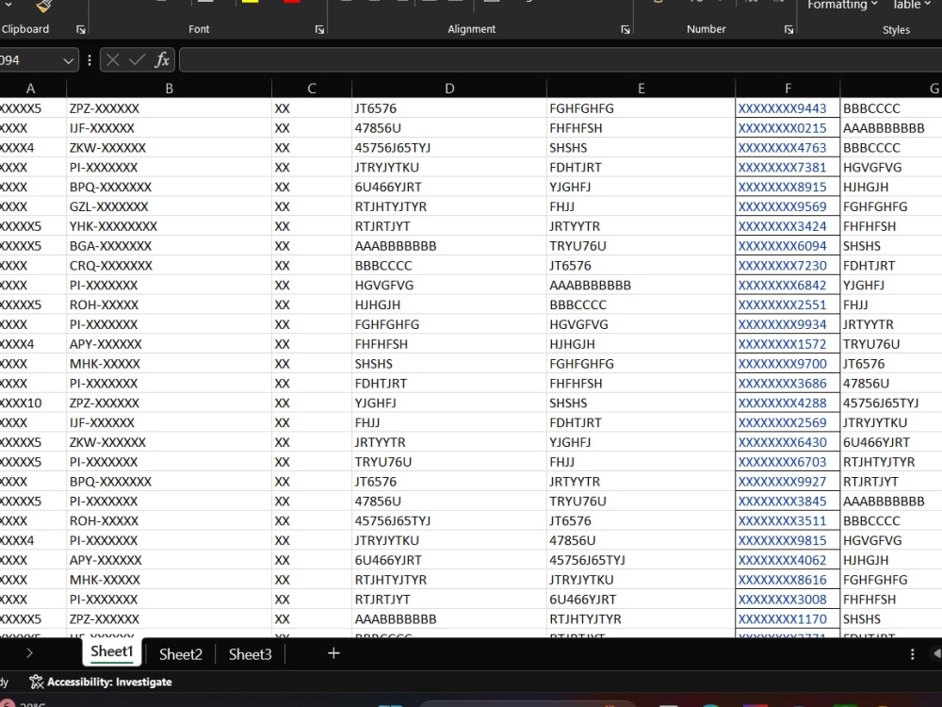
Task: Expand the Name Box dropdown arrow
Action: pos(68,60)
